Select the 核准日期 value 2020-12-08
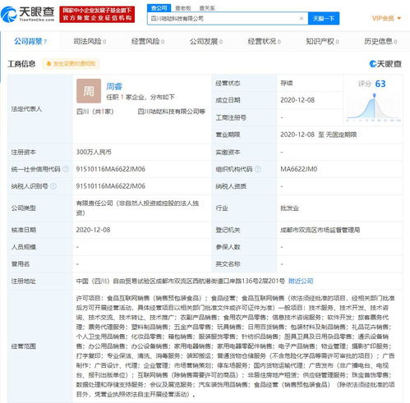The height and width of the screenshot is (403, 410). [93, 230]
